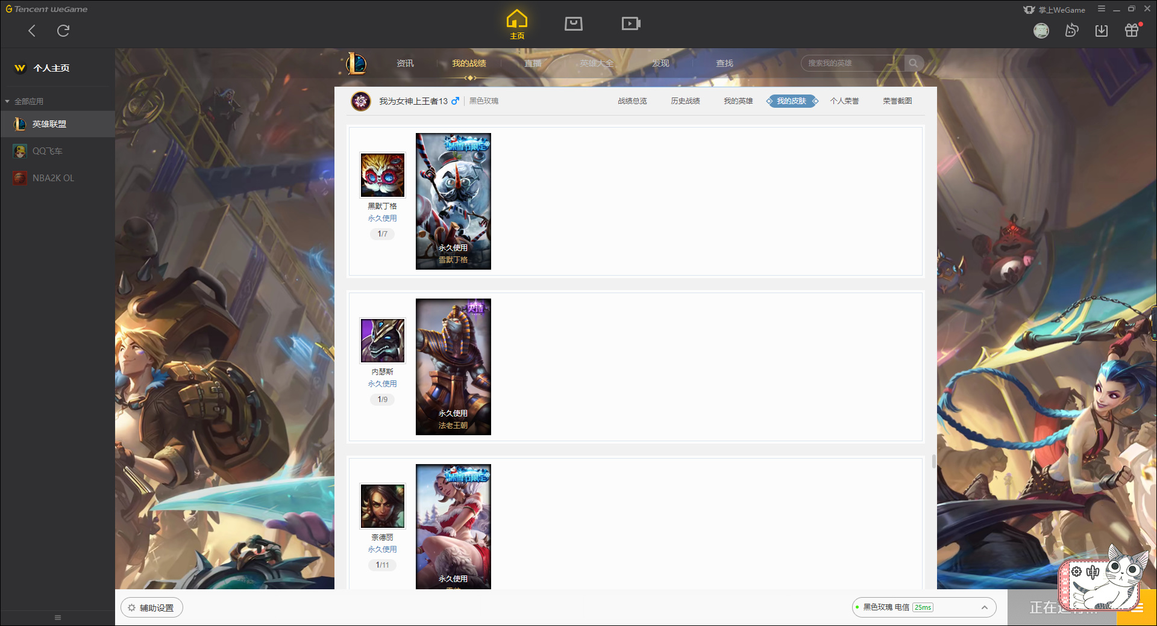Select NBA2K OL in the sidebar
The image size is (1157, 626).
point(57,178)
